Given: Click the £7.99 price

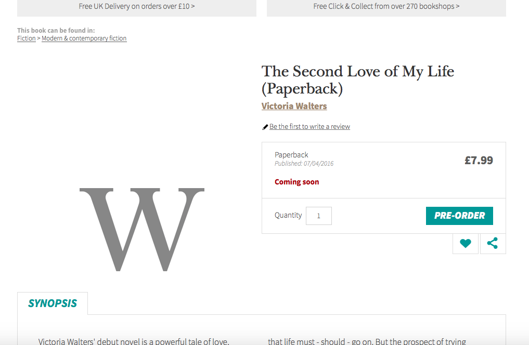Looking at the screenshot, I should click(479, 161).
